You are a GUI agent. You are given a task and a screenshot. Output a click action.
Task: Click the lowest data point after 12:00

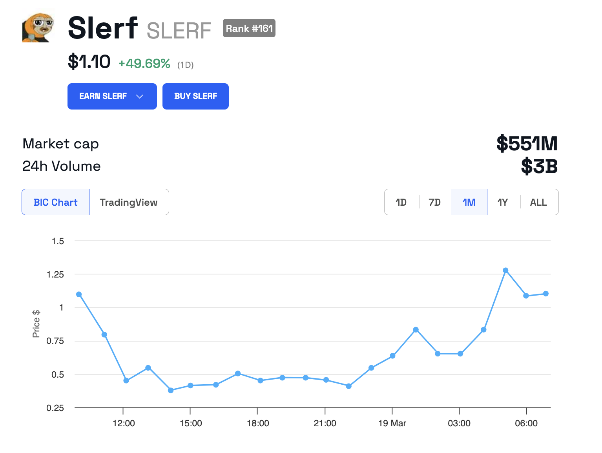[x=171, y=390]
